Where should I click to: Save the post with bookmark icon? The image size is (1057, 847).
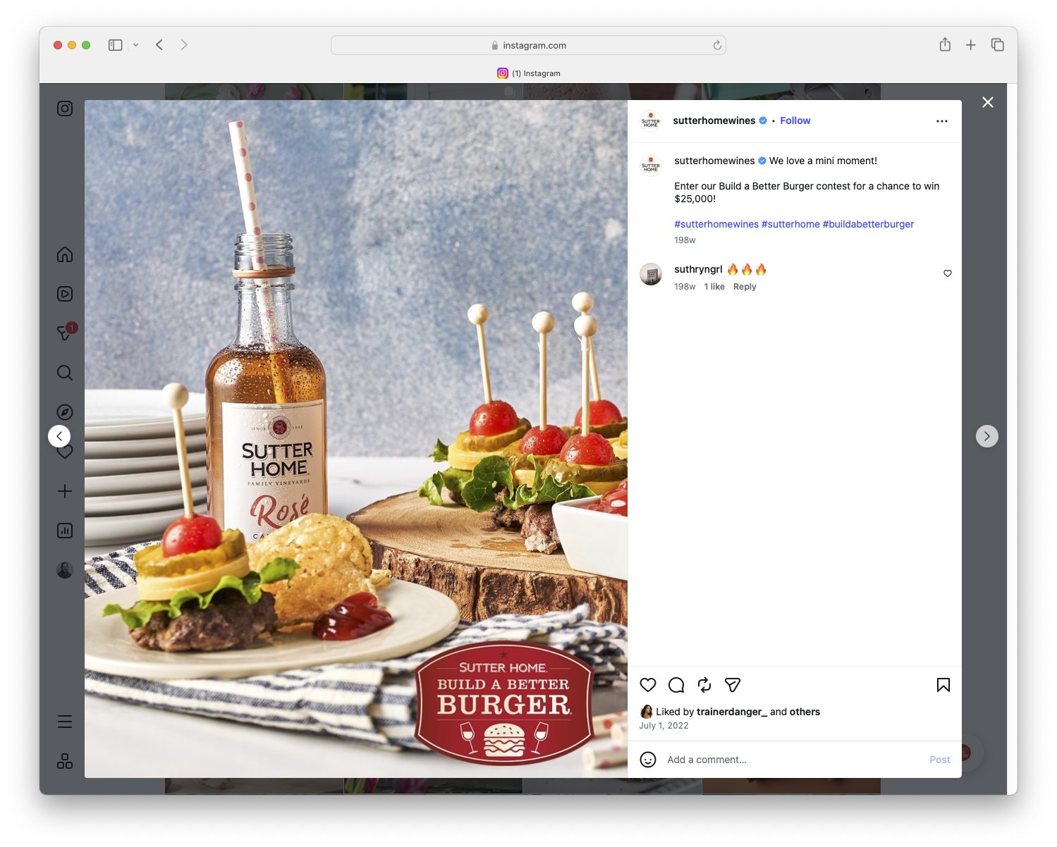point(943,685)
